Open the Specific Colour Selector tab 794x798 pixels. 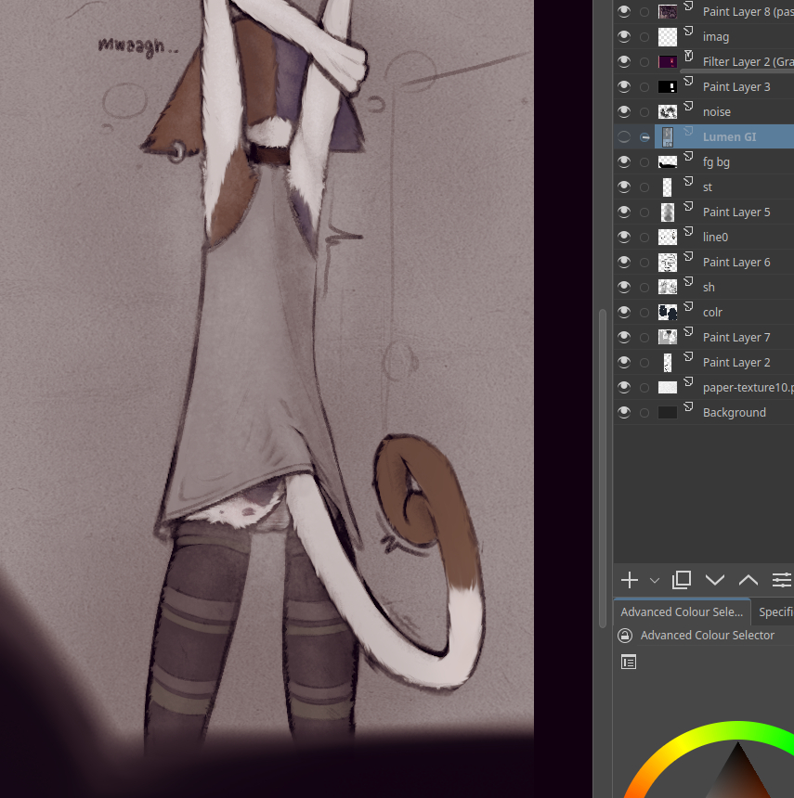click(774, 611)
